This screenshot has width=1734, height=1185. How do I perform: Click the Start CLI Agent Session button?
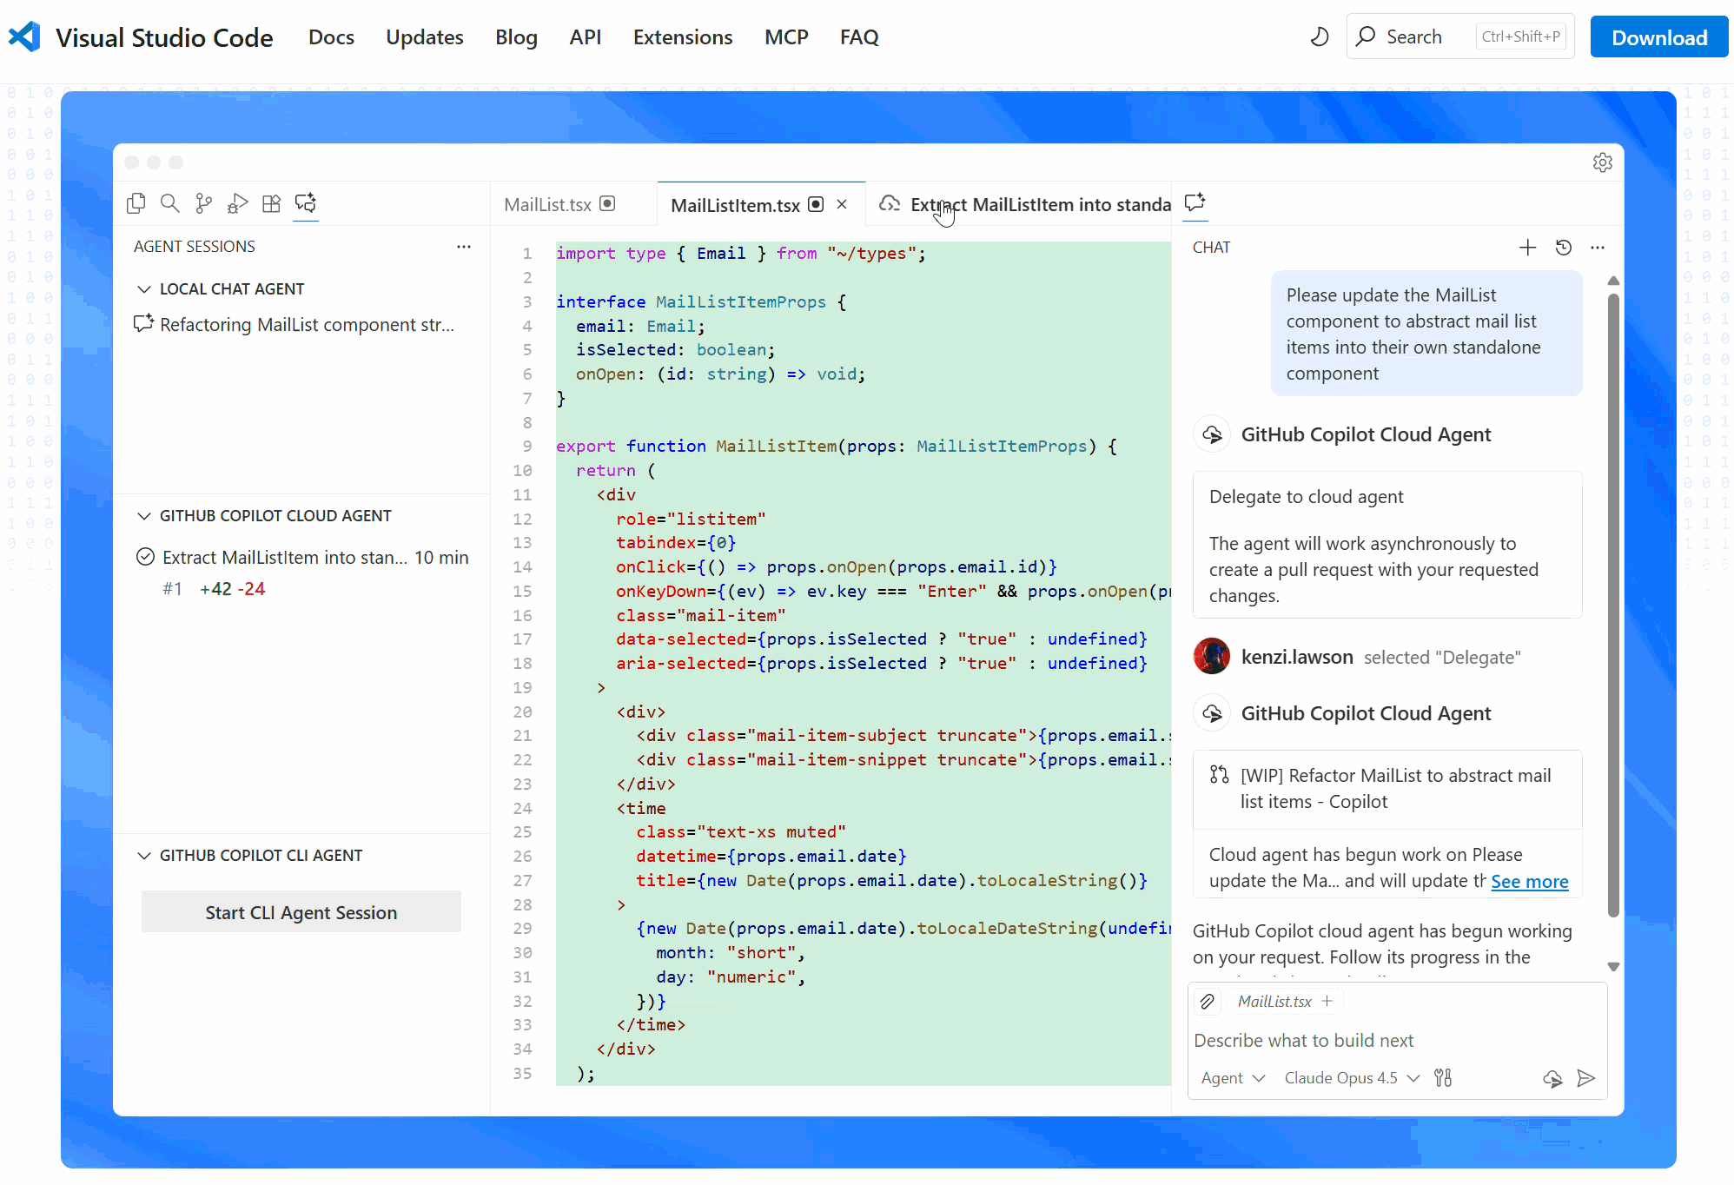(x=301, y=912)
